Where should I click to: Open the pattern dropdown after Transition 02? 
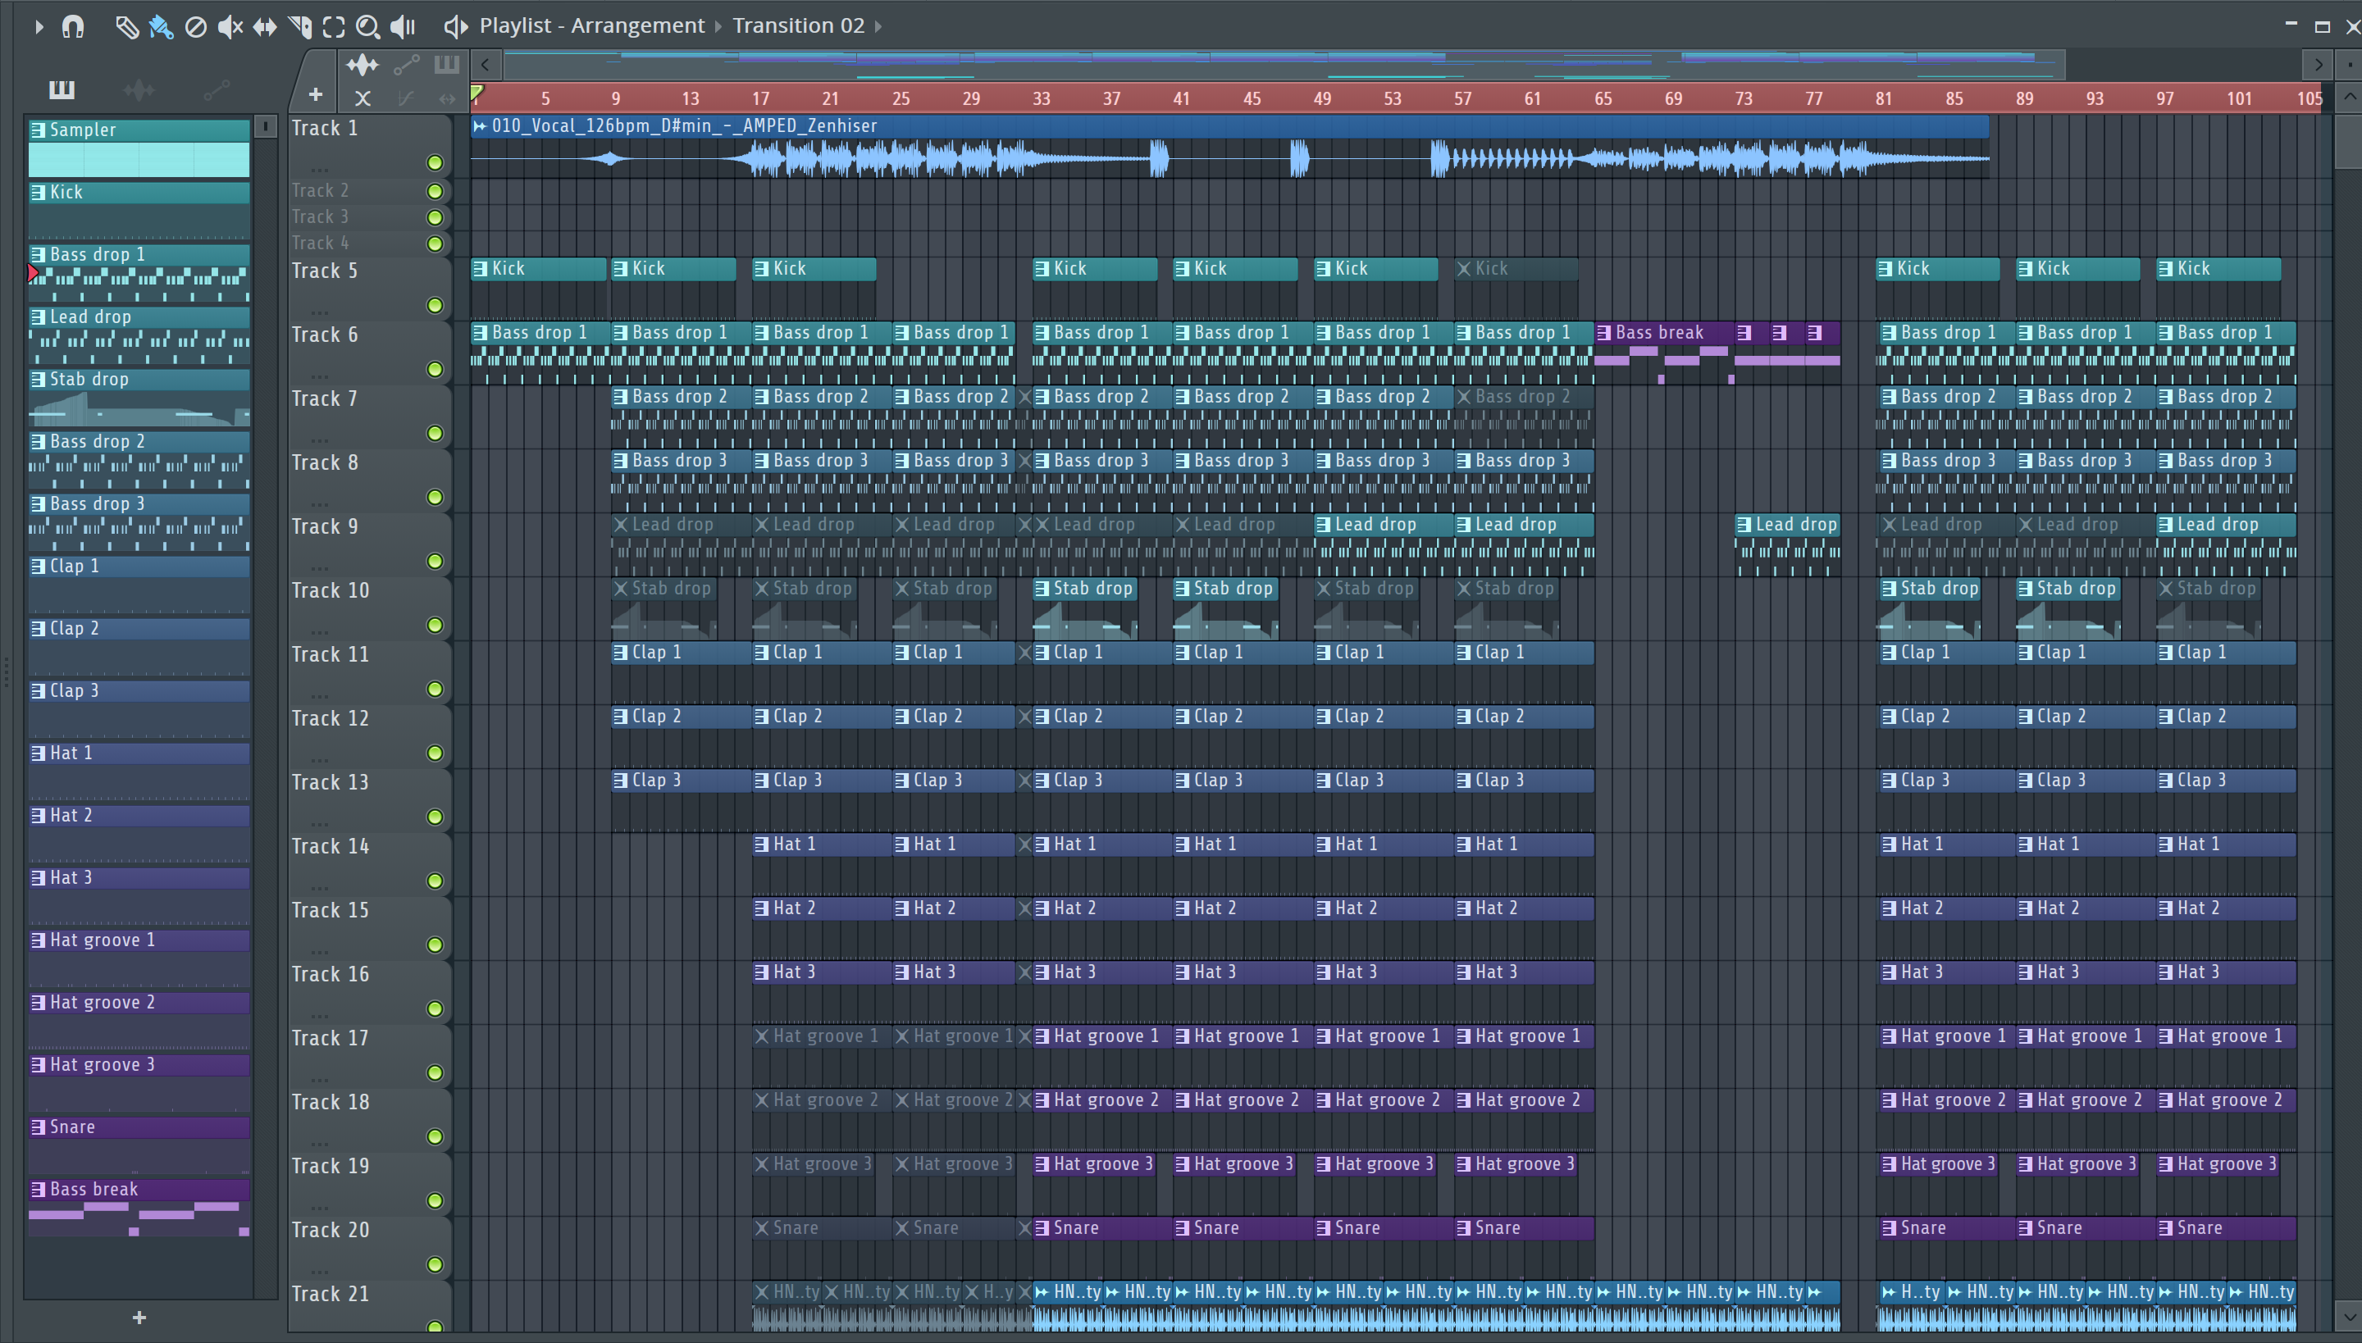tap(878, 27)
